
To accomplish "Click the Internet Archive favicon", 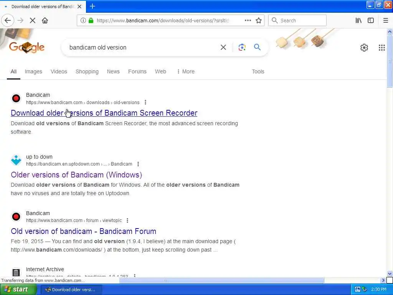I will 16,272.
